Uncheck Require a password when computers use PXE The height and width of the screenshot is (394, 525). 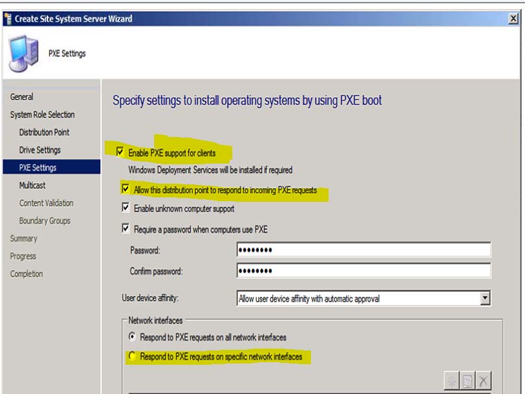tap(126, 228)
